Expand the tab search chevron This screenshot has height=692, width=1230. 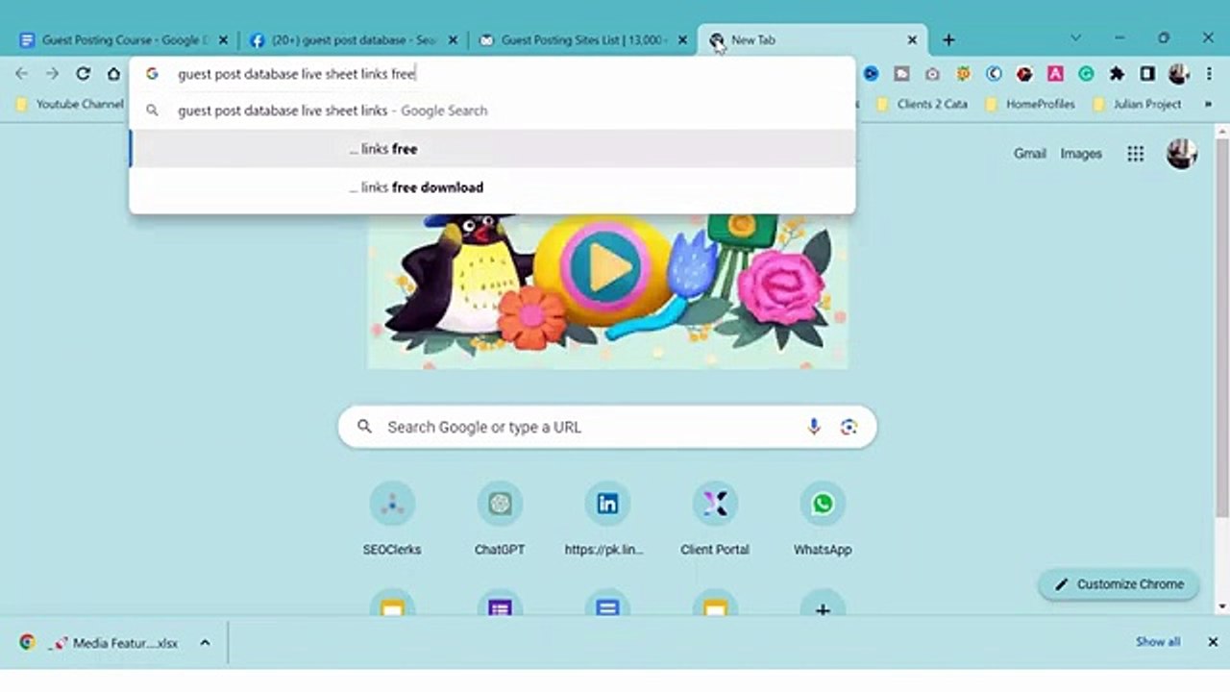pyautogui.click(x=1075, y=38)
